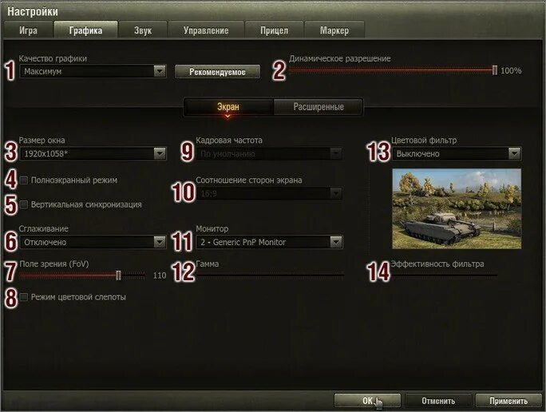This screenshot has height=412, width=546.
Task: Open the Управление tab
Action: click(206, 30)
